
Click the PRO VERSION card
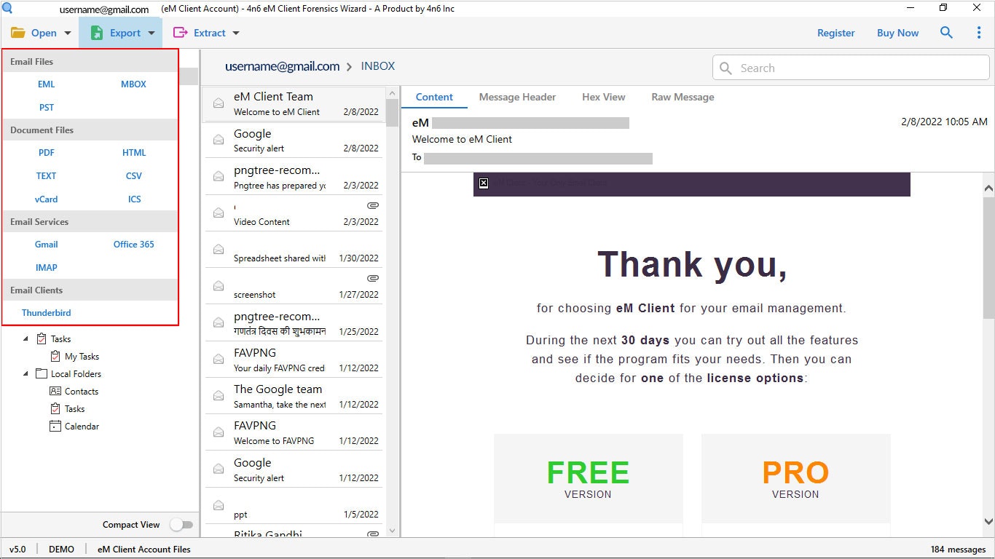point(795,478)
